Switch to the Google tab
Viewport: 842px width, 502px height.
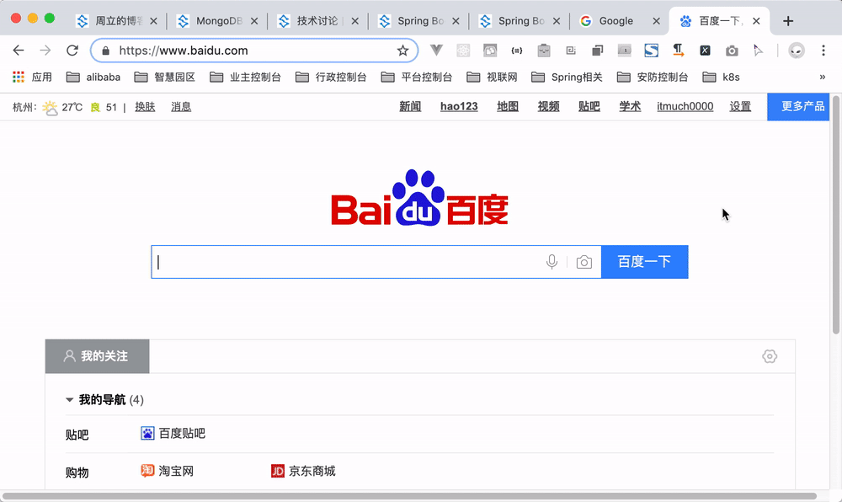(x=616, y=21)
